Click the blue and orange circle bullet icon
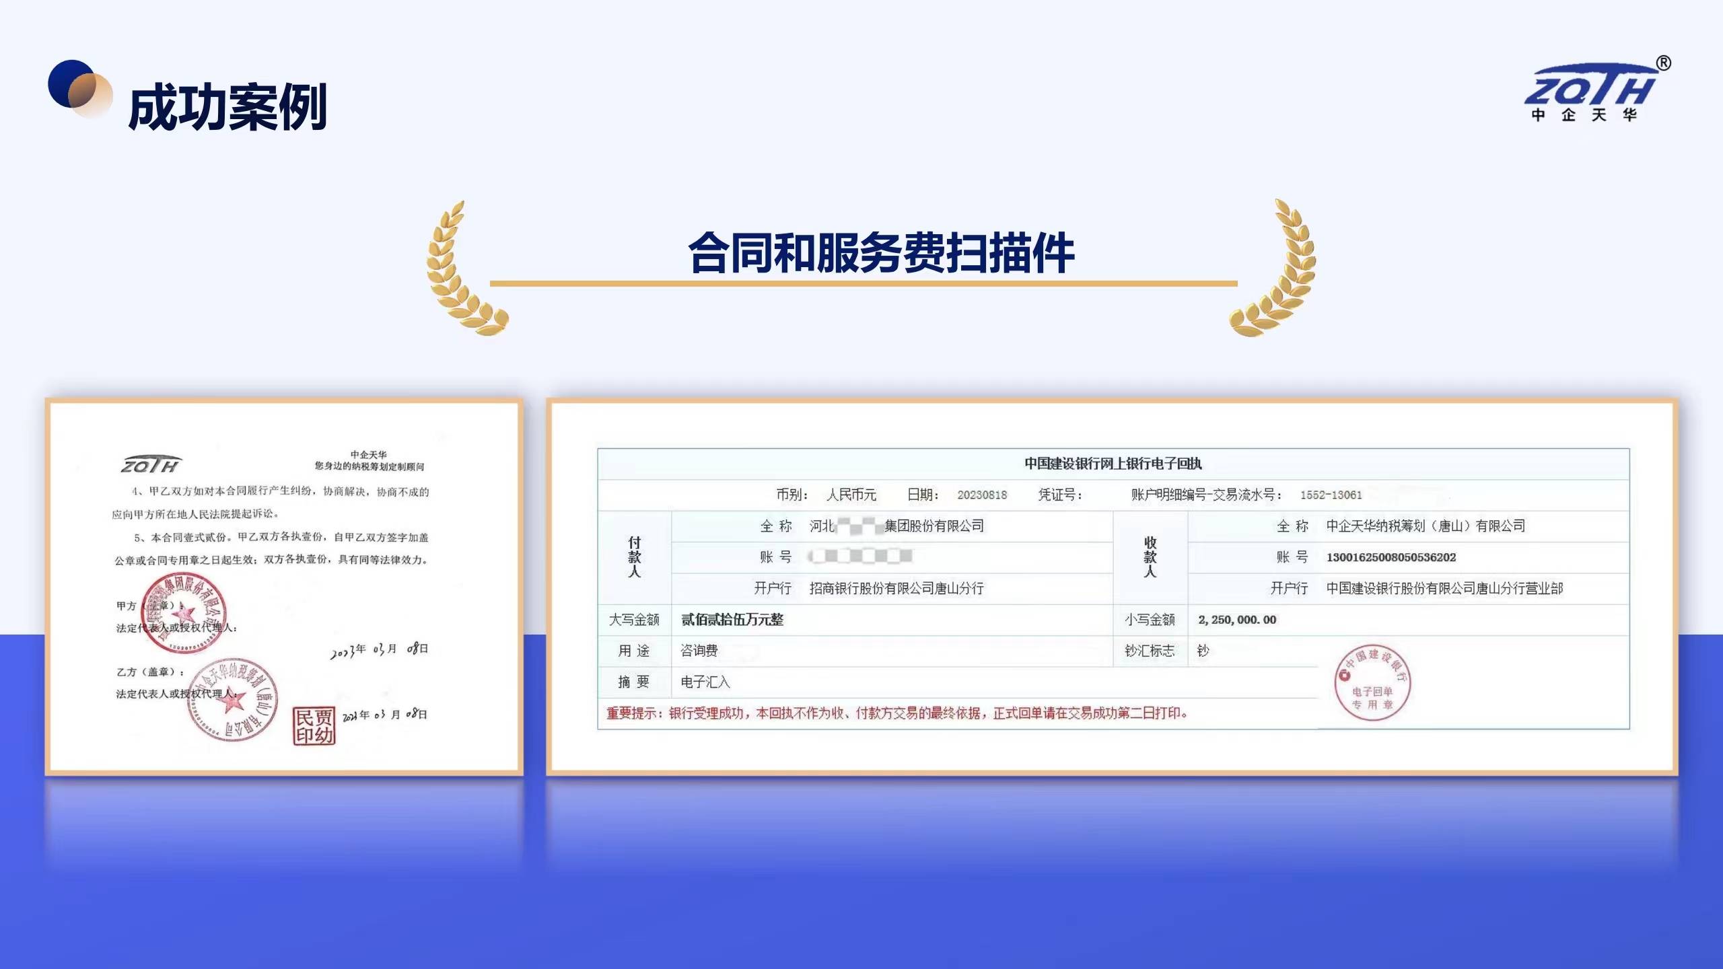 coord(80,88)
